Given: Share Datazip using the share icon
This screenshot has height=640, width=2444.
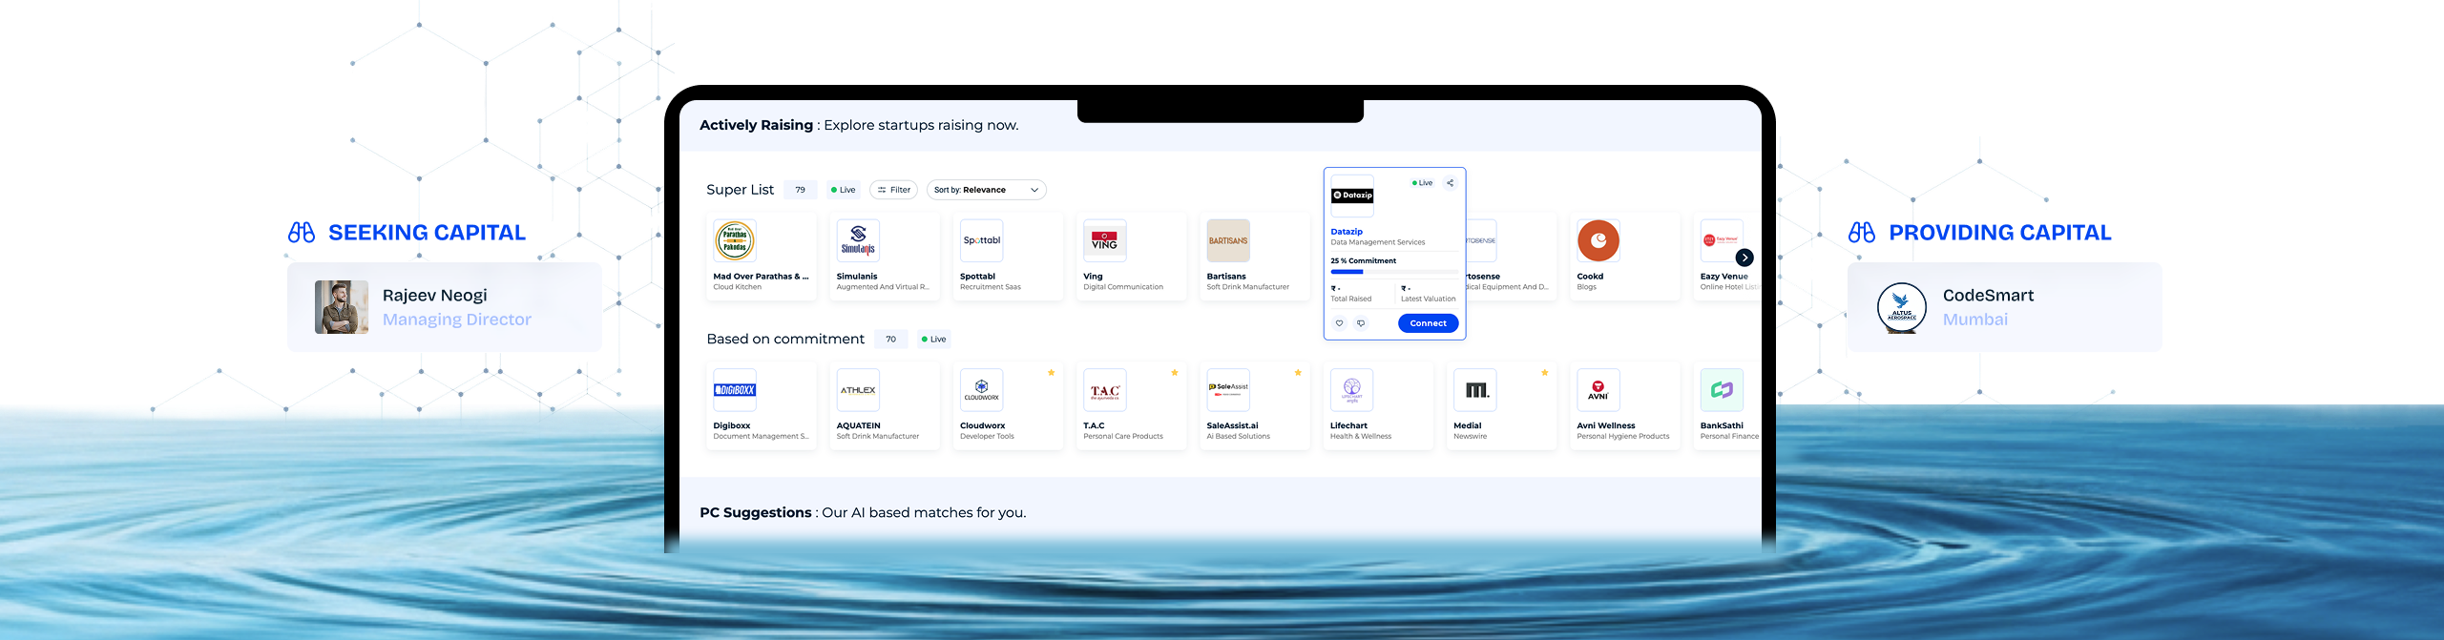Looking at the screenshot, I should [x=1450, y=183].
